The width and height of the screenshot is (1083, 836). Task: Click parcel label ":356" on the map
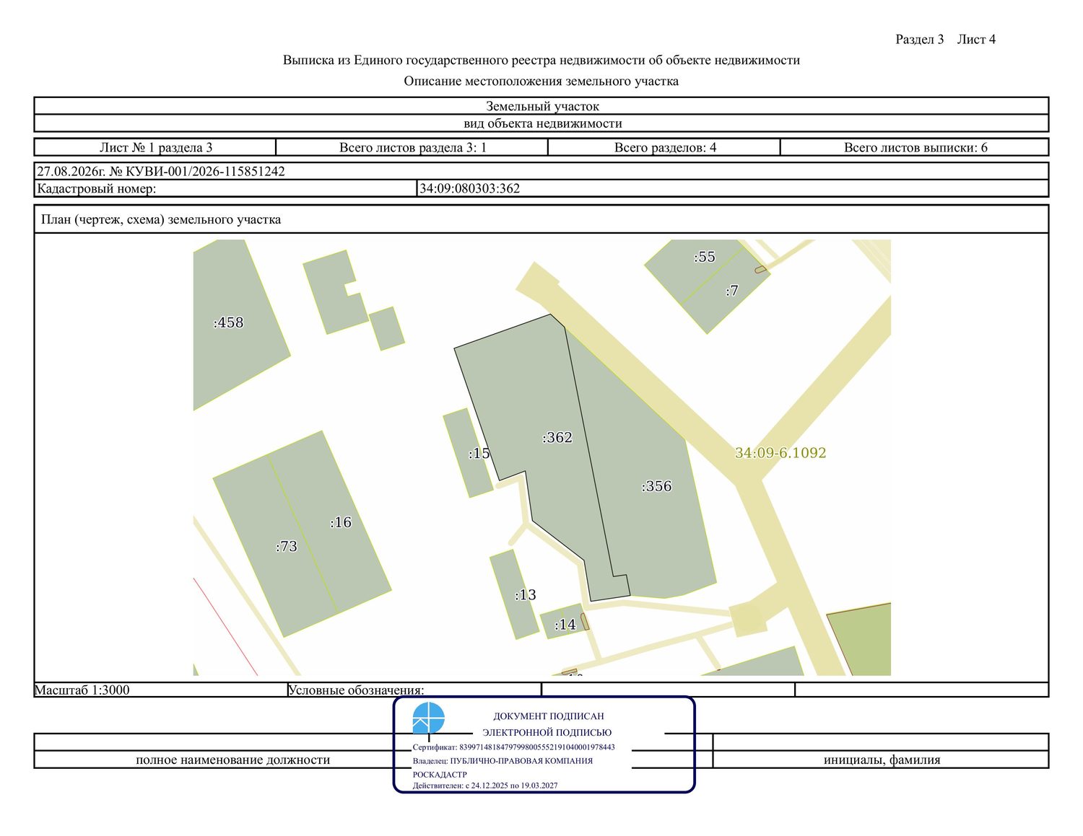point(656,486)
